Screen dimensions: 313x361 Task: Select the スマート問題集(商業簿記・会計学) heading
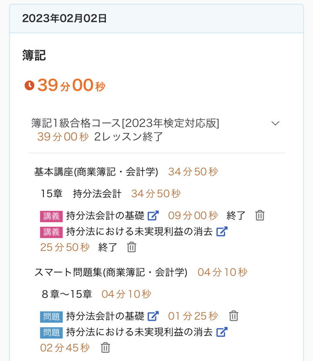click(x=111, y=272)
